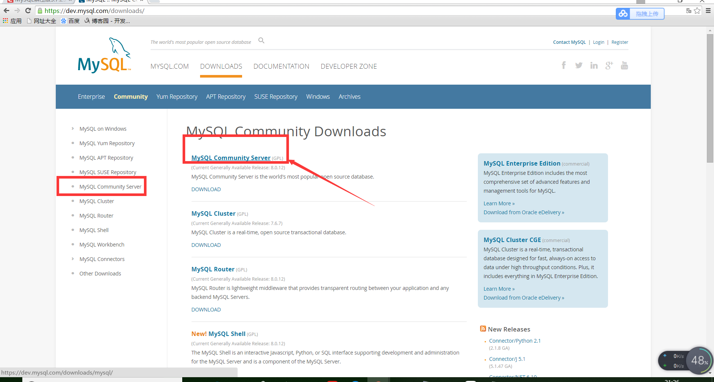The height and width of the screenshot is (382, 714).
Task: Open the DEVELOPER ZONE navigation tab
Action: 349,66
